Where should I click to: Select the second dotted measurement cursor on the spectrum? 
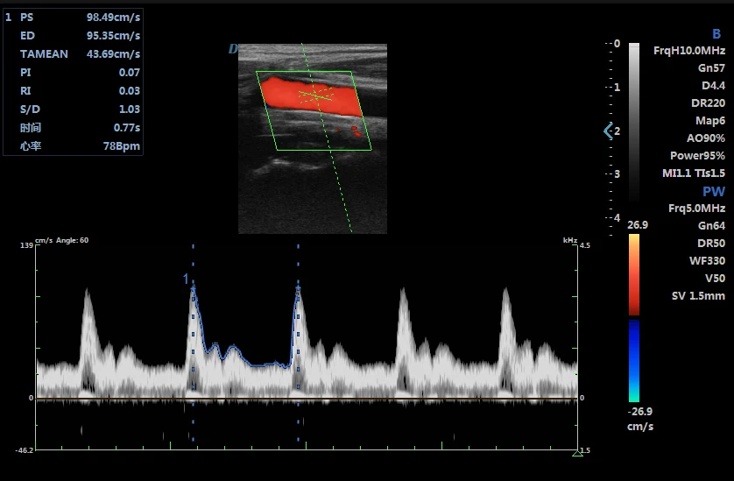tap(298, 342)
